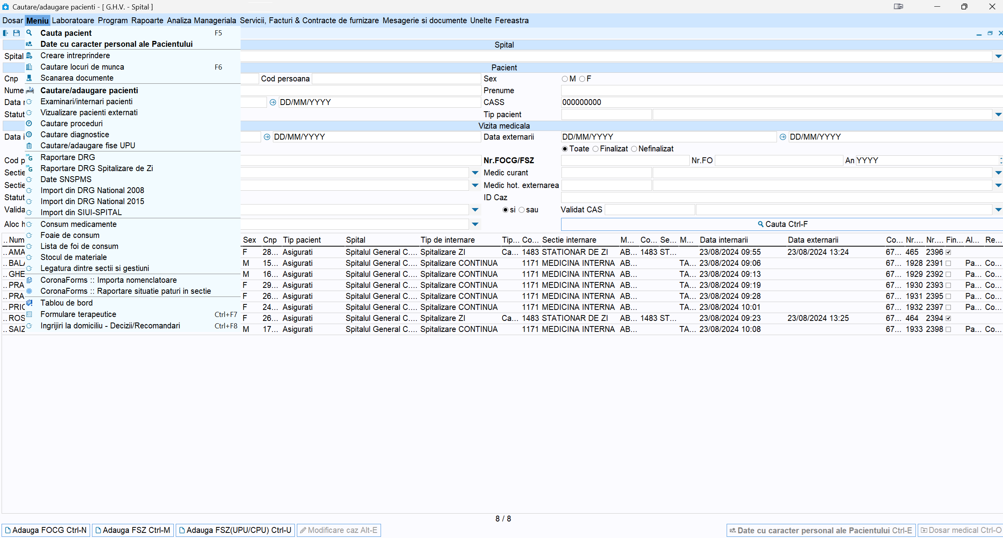Click the exit door icon in toolbar
Viewport: 1003px width, 538px height.
(6, 33)
